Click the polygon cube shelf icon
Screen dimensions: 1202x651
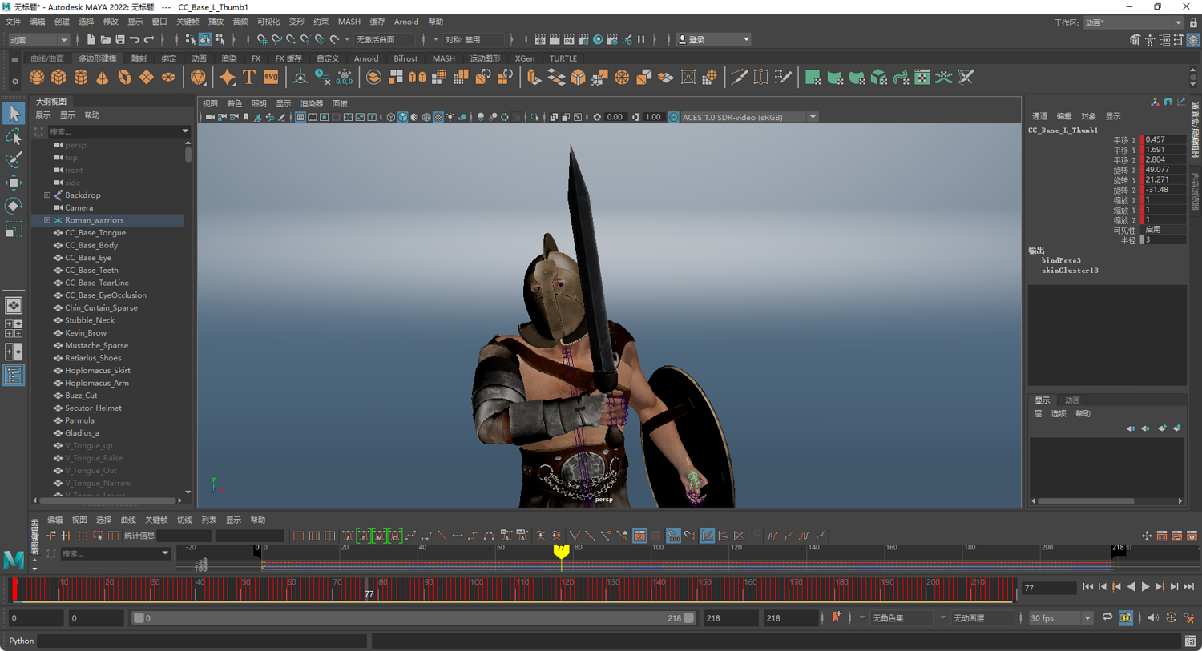coord(58,78)
